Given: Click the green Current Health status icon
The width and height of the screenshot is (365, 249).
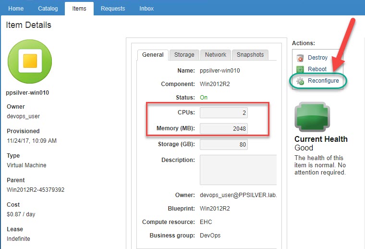Looking at the screenshot, I should (312, 117).
